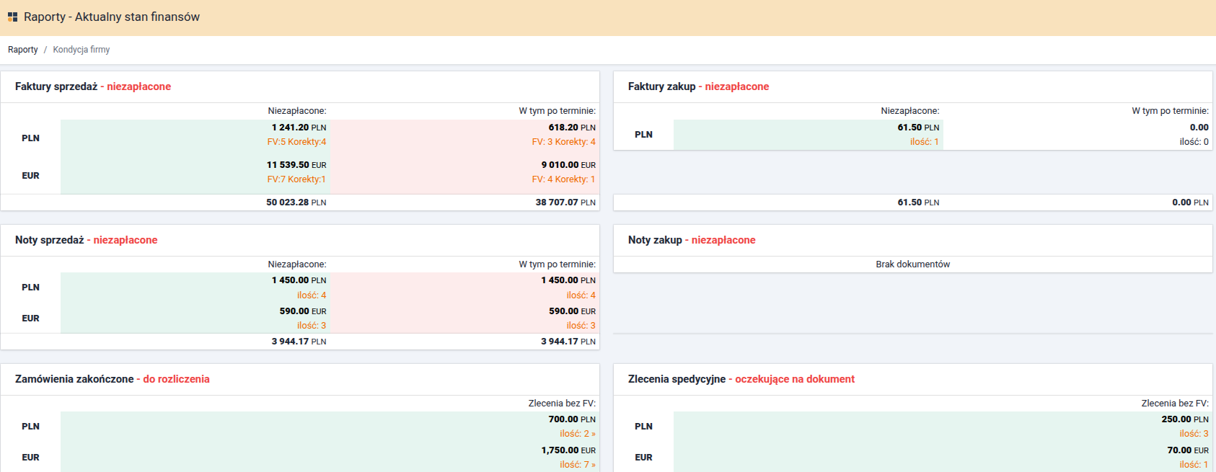Click the Faktury sprzedaż - niezapłacone panel header
This screenshot has width=1216, height=472.
(93, 86)
